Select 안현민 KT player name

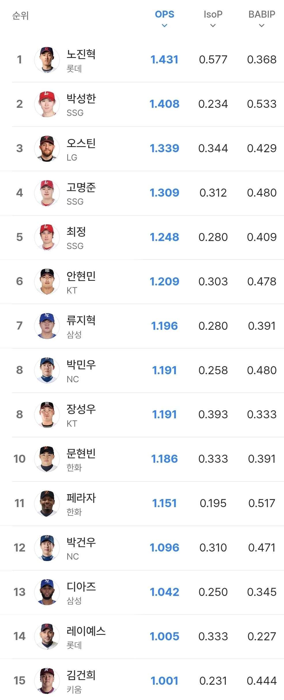coord(81,276)
